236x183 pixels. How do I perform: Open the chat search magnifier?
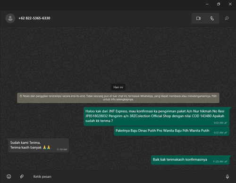coord(227,18)
